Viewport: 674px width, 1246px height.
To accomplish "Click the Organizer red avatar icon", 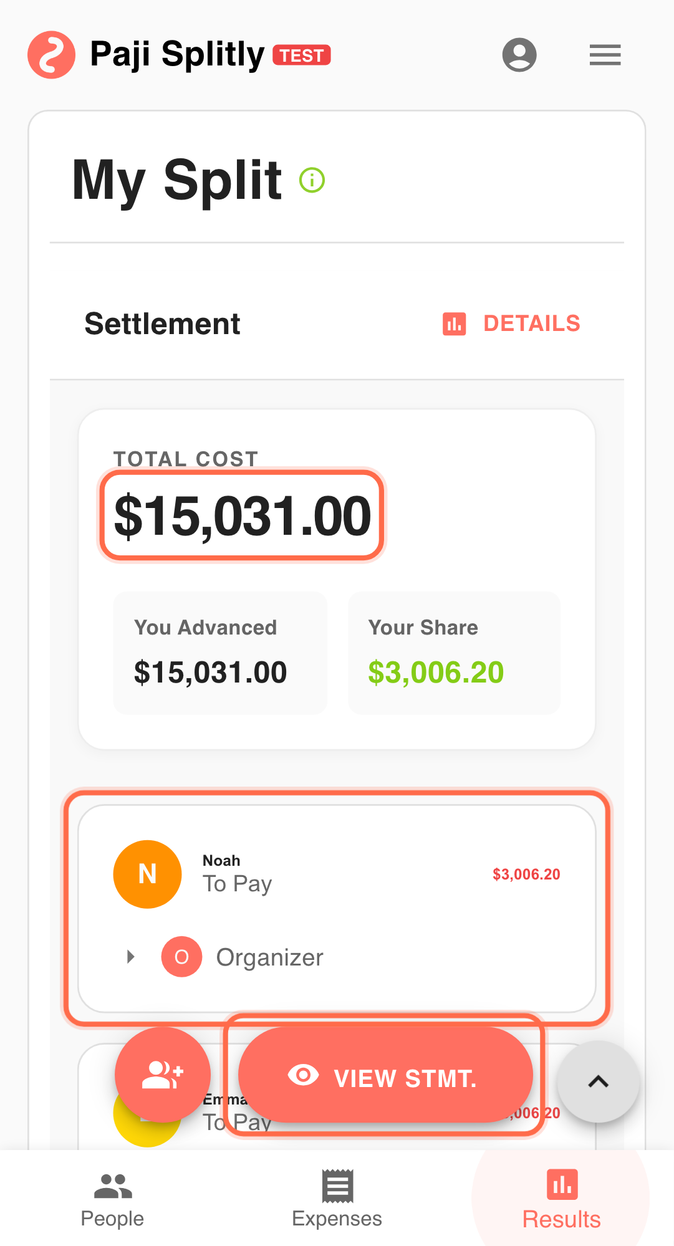I will coord(181,957).
